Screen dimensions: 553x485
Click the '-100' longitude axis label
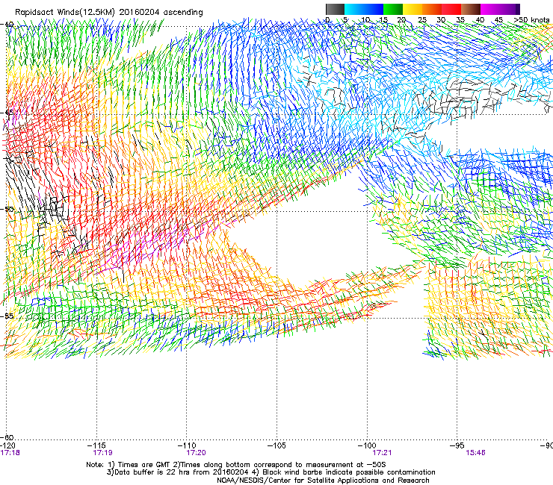(367, 445)
